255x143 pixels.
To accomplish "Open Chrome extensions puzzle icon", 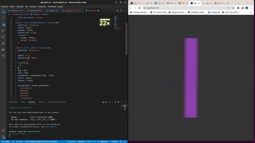I will (x=238, y=8).
